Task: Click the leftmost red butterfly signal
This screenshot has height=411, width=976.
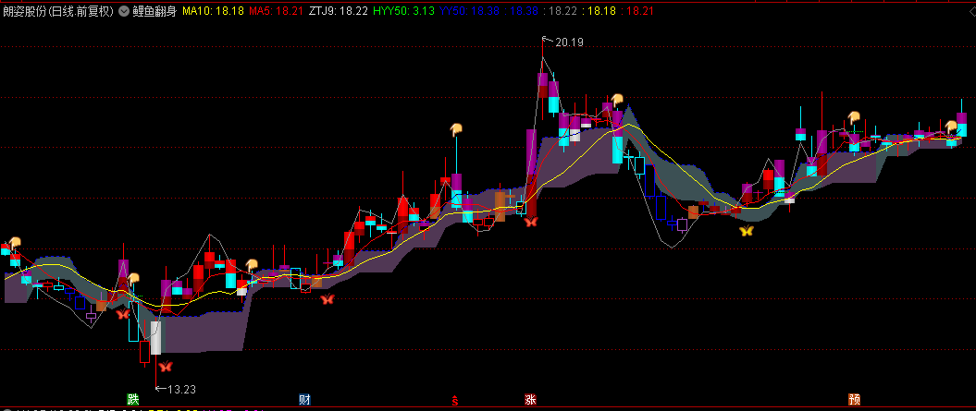Action: (123, 314)
